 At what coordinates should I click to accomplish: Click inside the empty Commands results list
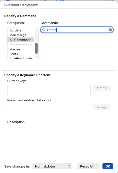[77, 47]
